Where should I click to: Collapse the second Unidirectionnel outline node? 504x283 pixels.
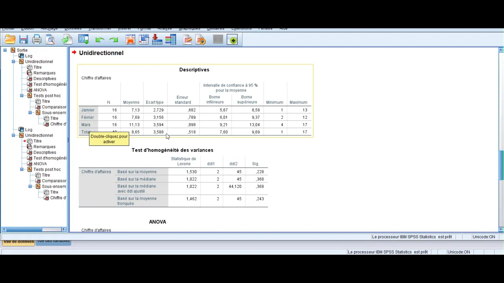13,135
